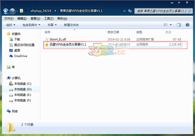
Task: Refresh the folder with refresh icon
Action: [130, 11]
